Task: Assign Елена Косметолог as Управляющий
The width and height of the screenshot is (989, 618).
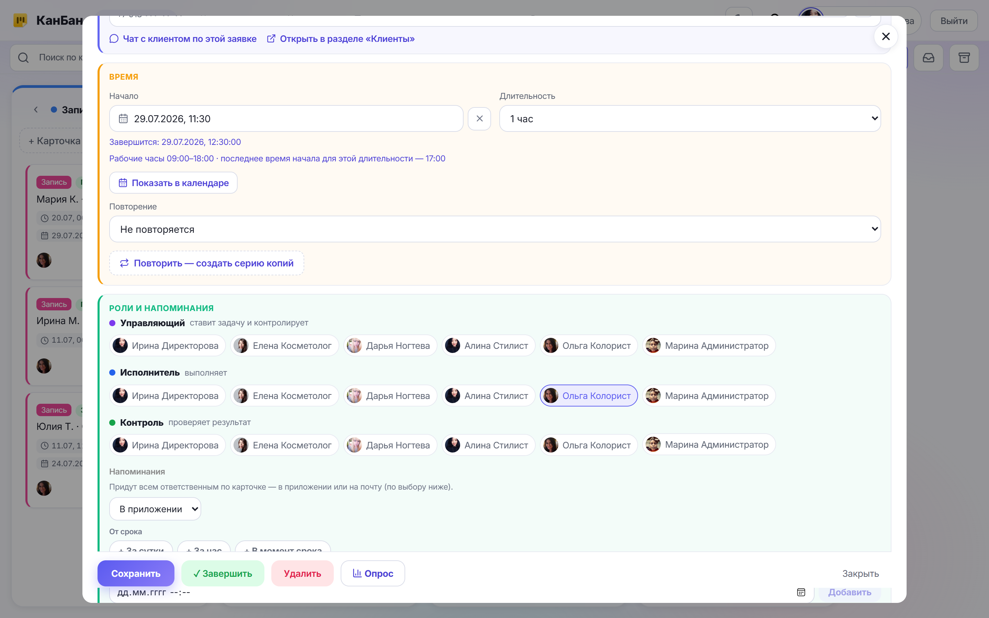Action: click(284, 345)
